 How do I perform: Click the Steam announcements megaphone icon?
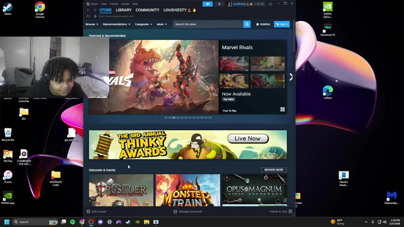(207, 4)
